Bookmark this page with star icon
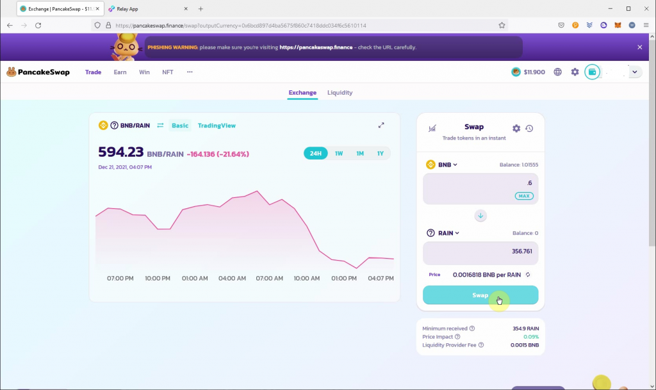The height and width of the screenshot is (390, 656). 502,26
